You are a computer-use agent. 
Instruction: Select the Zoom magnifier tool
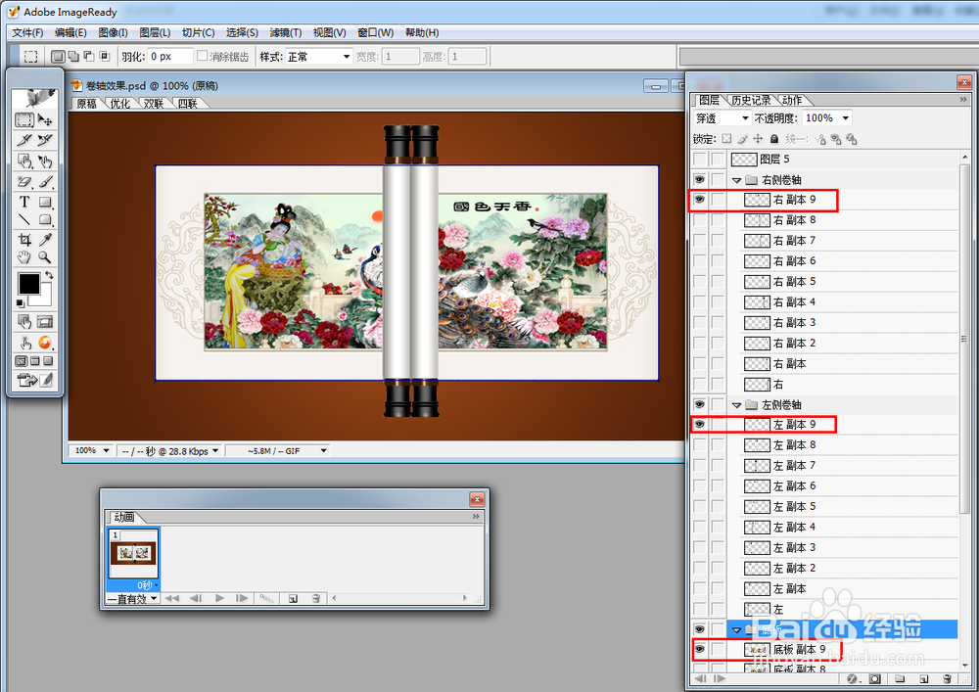[x=45, y=257]
